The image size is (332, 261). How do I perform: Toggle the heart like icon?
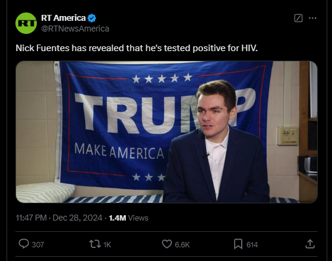pos(167,244)
